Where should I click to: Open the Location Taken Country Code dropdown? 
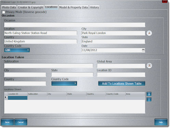coord(64,83)
